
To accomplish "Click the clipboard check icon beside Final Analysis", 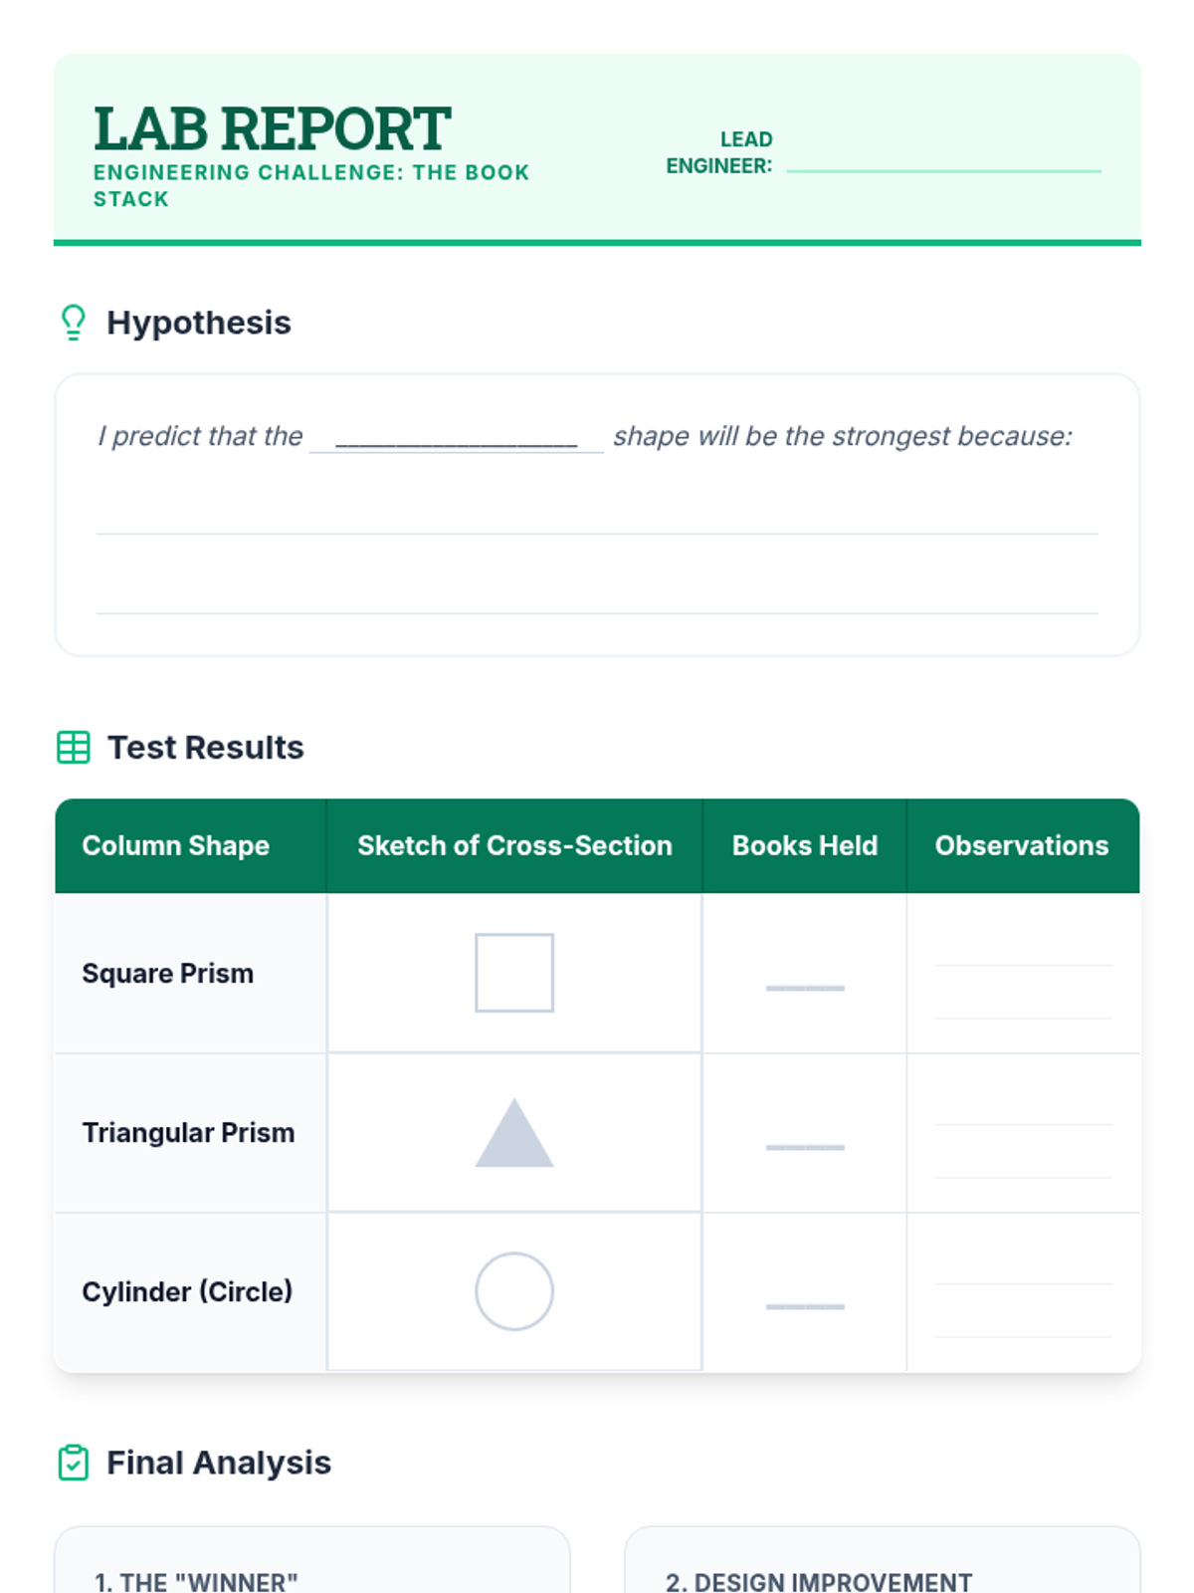I will click(x=74, y=1463).
